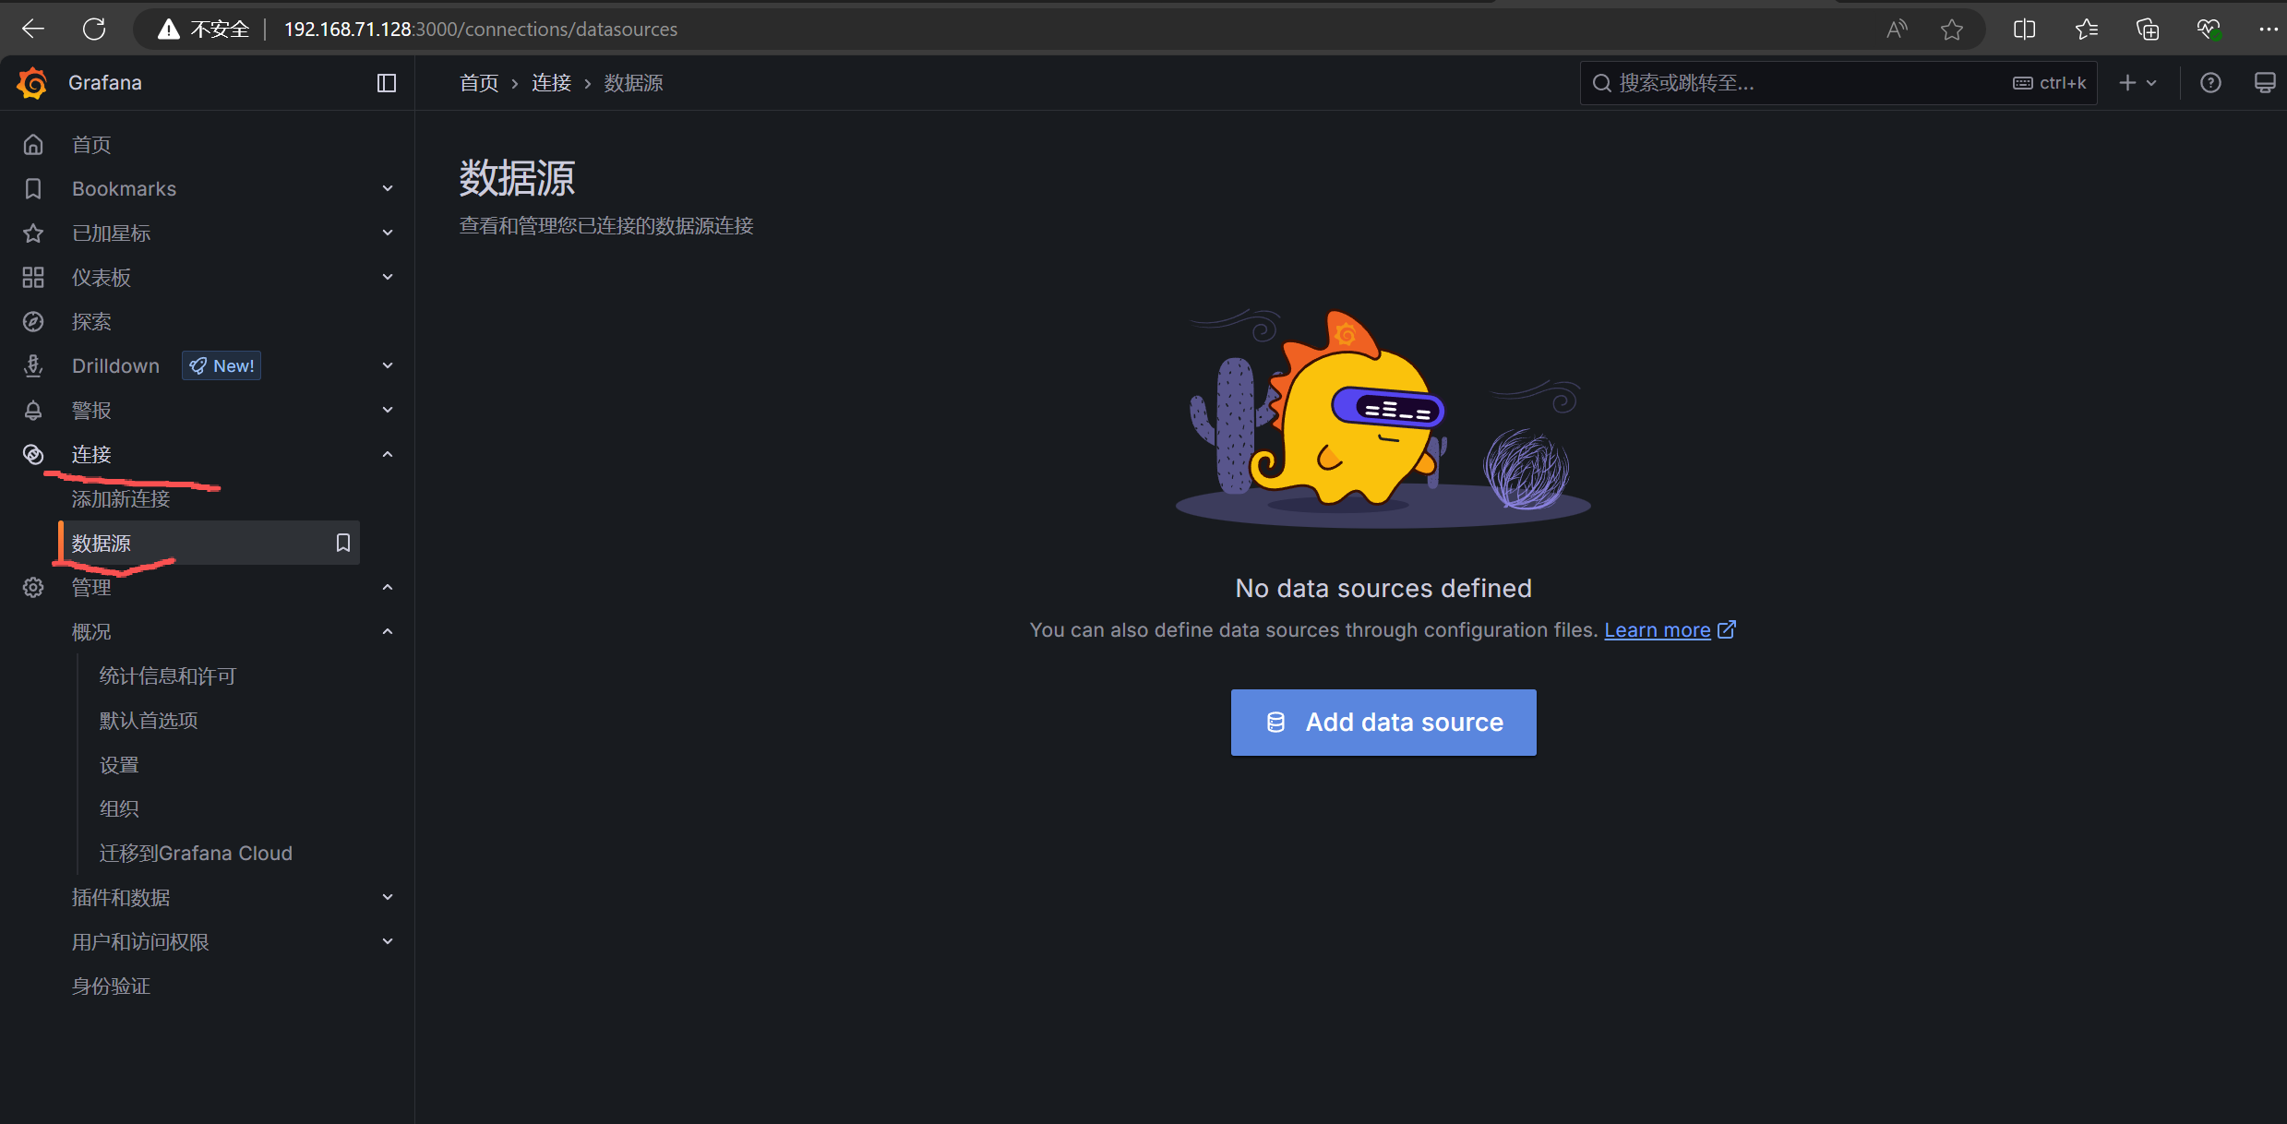Expand the 仪表板 section chevron

[x=388, y=278]
